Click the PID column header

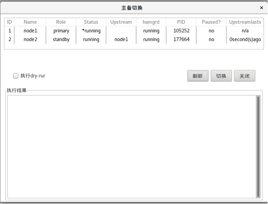click(x=181, y=22)
